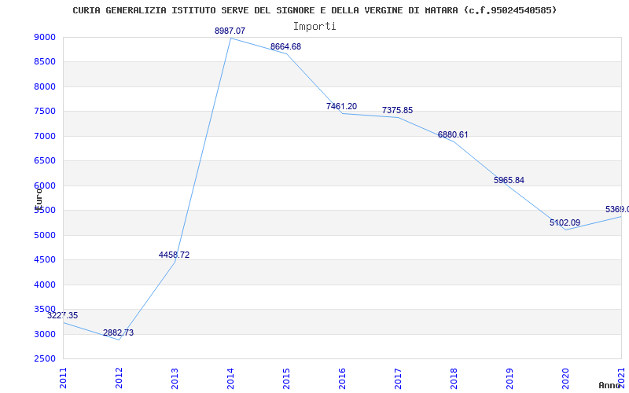629x393 pixels.
Task: Select data label 2882.73
Action: 119,332
